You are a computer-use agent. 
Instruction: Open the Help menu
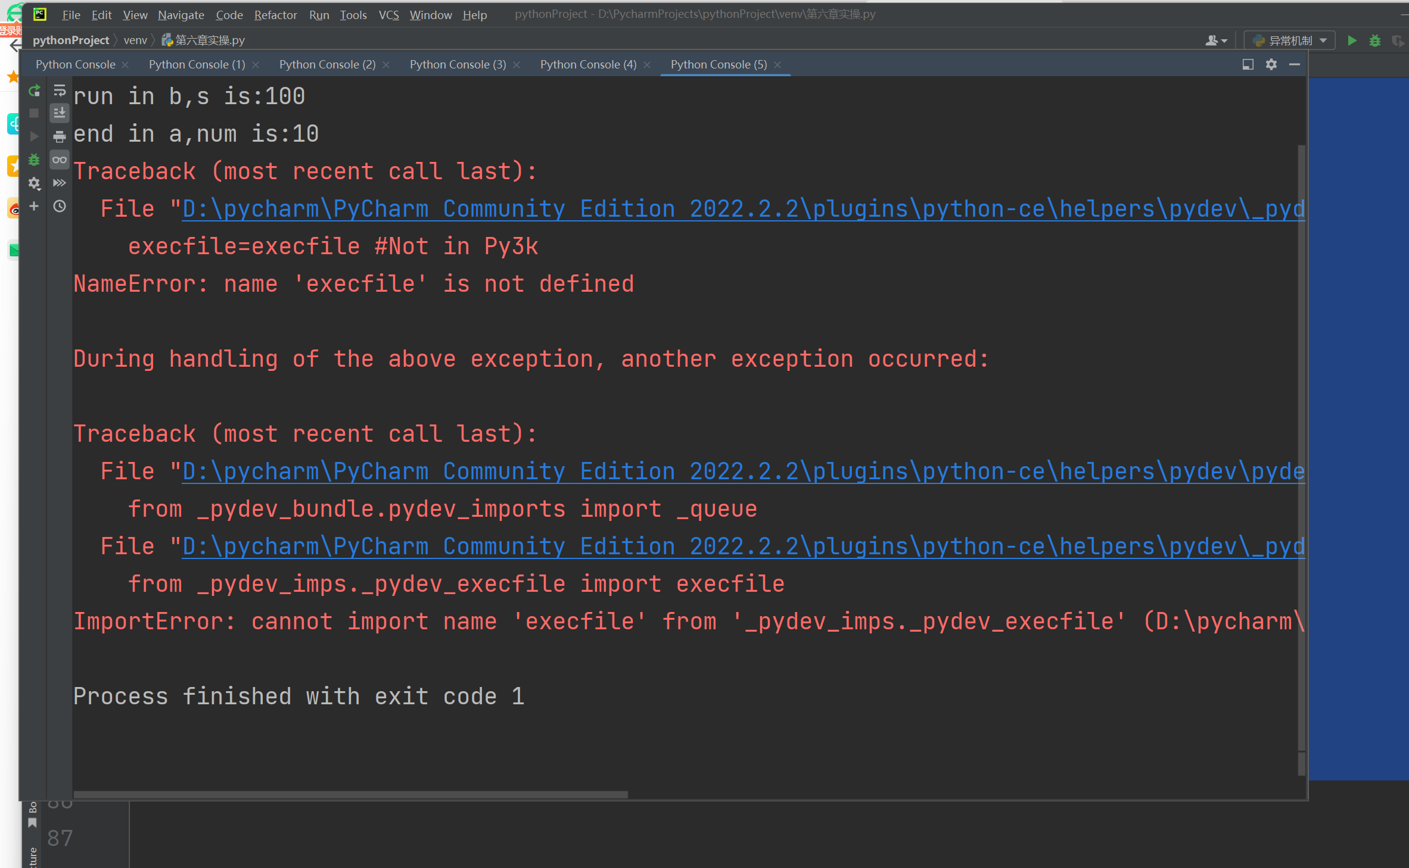[474, 14]
